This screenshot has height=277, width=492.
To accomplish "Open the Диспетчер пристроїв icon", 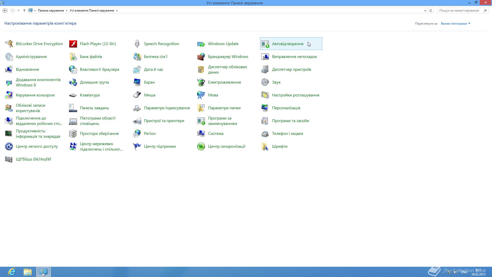I will (265, 70).
